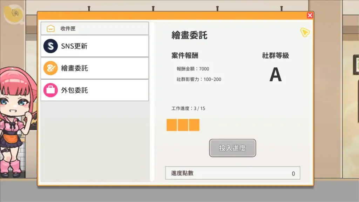Click the 報酬金額：7000 text
The width and height of the screenshot is (359, 202).
193,69
